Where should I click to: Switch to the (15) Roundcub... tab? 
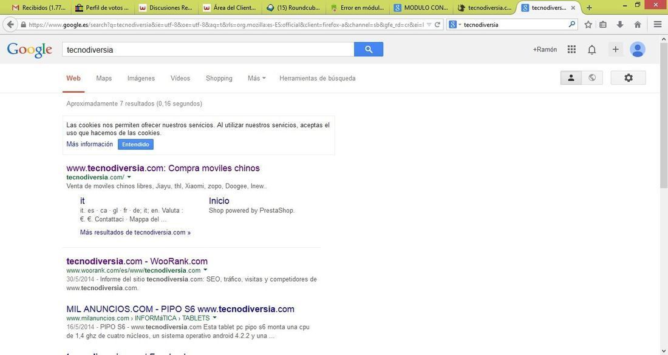tap(294, 8)
